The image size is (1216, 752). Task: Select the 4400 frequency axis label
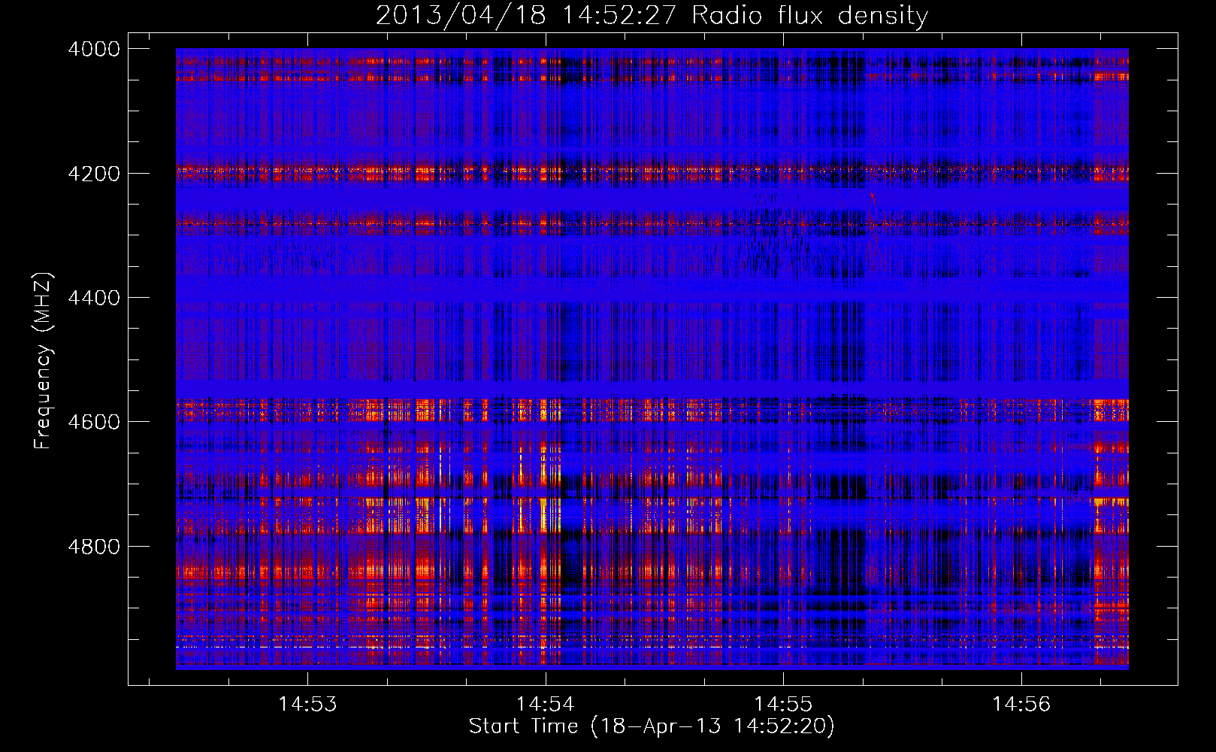tap(94, 298)
